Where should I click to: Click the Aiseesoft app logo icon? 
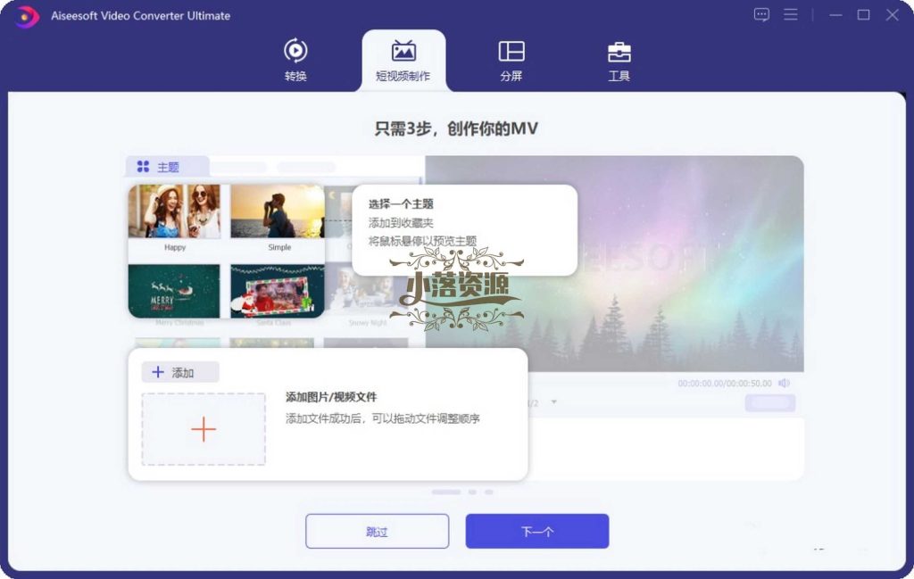(27, 16)
